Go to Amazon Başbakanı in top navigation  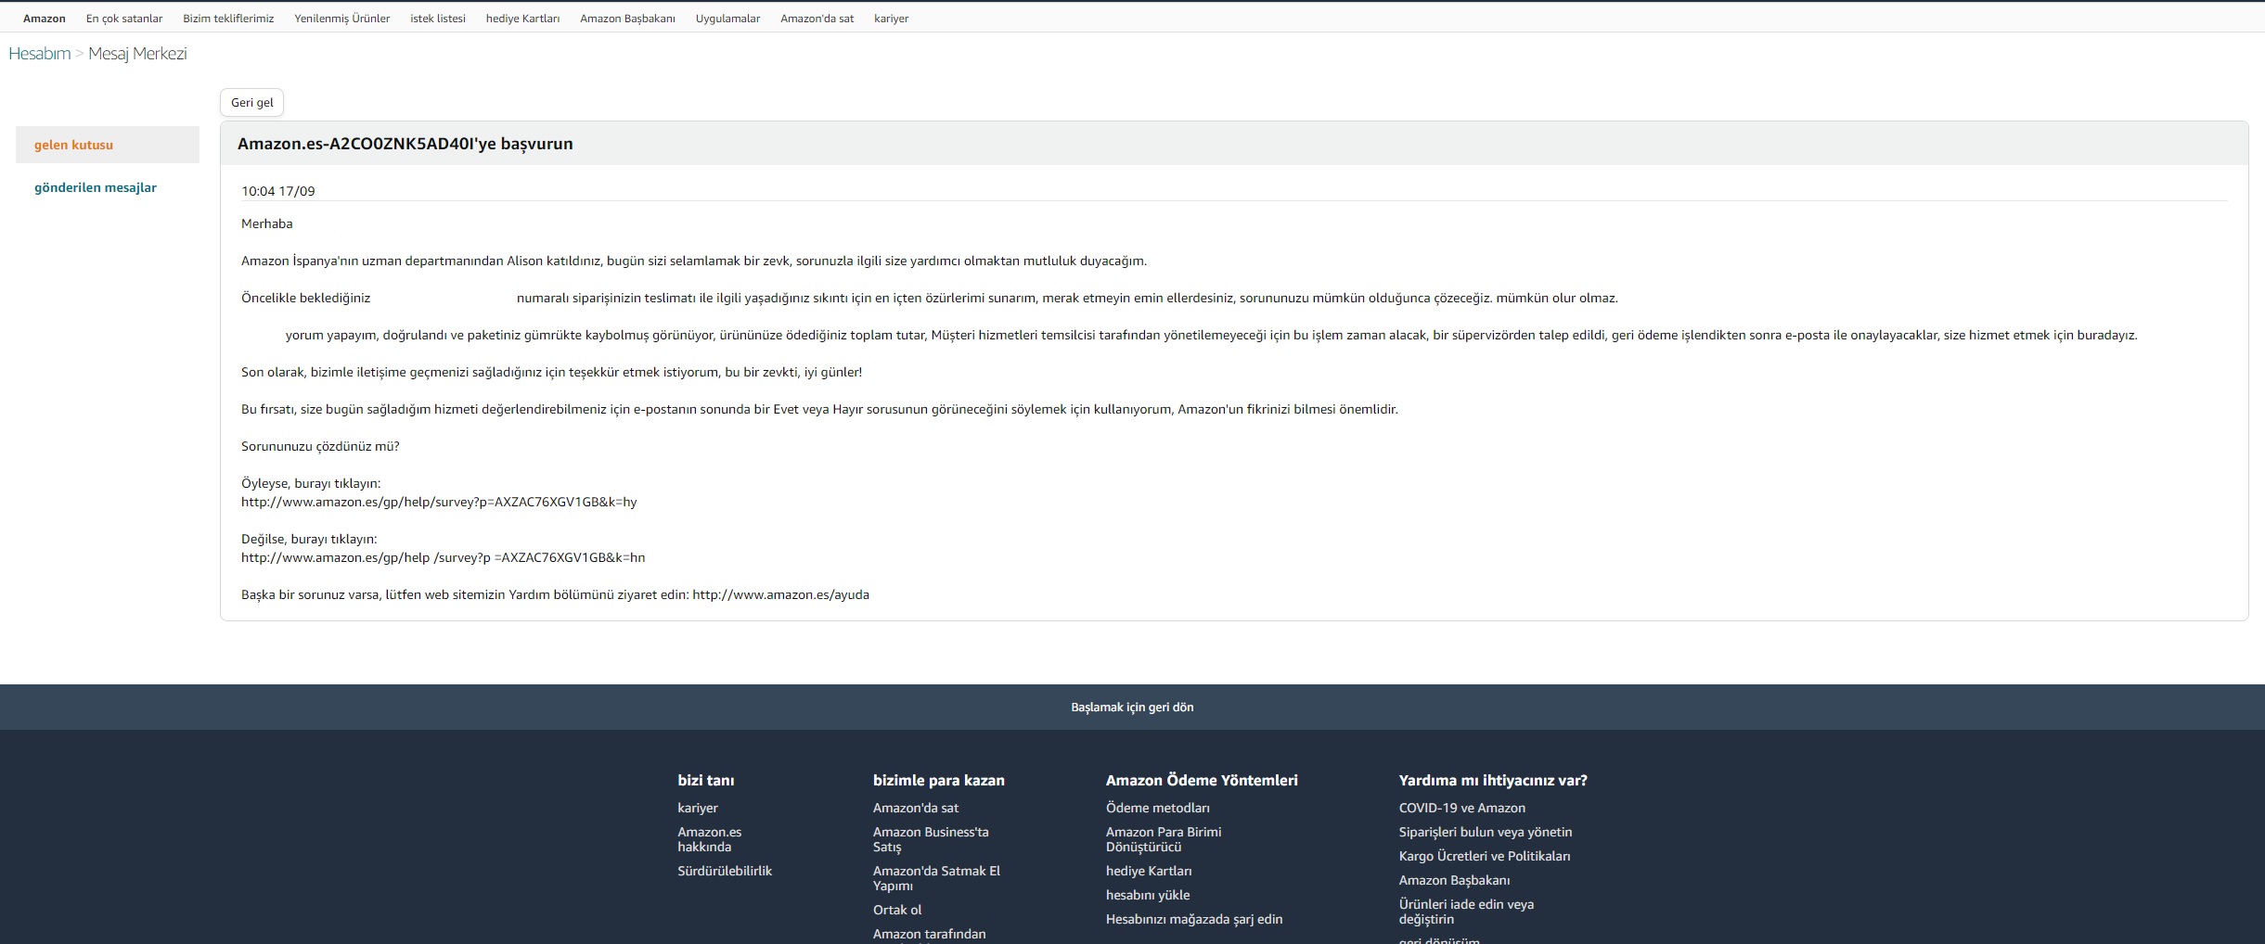tap(627, 19)
